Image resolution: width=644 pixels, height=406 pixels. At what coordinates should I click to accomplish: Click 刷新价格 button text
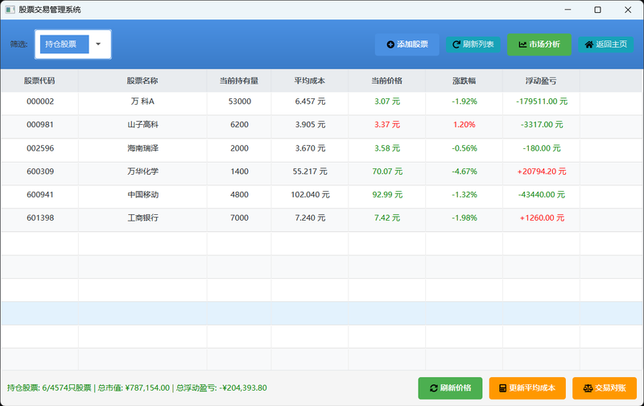[x=456, y=388]
